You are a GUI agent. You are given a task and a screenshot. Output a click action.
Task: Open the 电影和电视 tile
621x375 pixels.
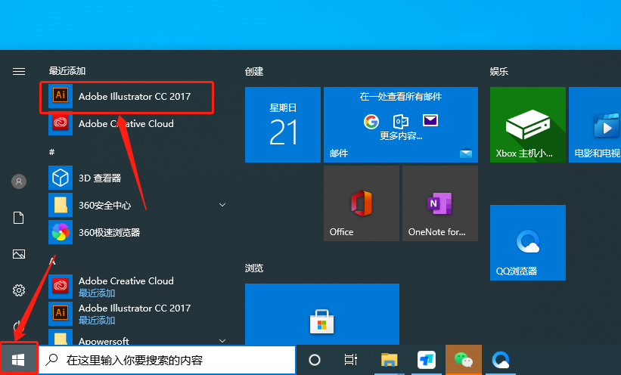click(x=595, y=125)
